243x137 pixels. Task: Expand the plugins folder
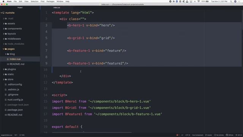(3, 69)
